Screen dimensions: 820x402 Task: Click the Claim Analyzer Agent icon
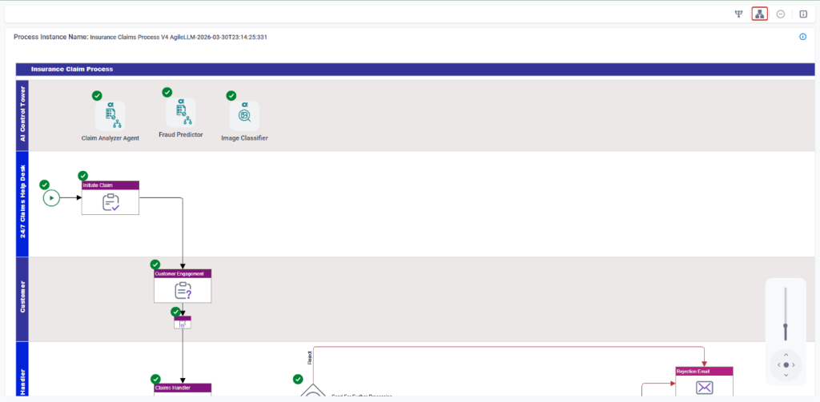(110, 116)
